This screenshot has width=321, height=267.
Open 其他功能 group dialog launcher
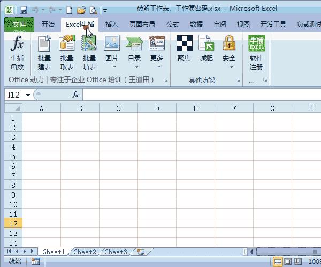[x=238, y=80]
